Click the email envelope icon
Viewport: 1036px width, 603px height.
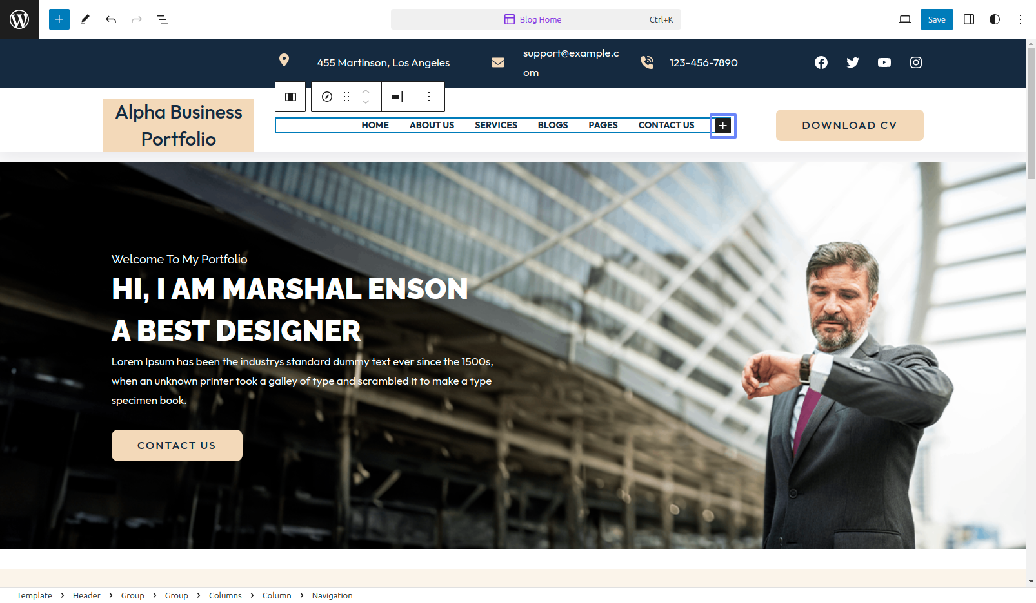coord(498,62)
